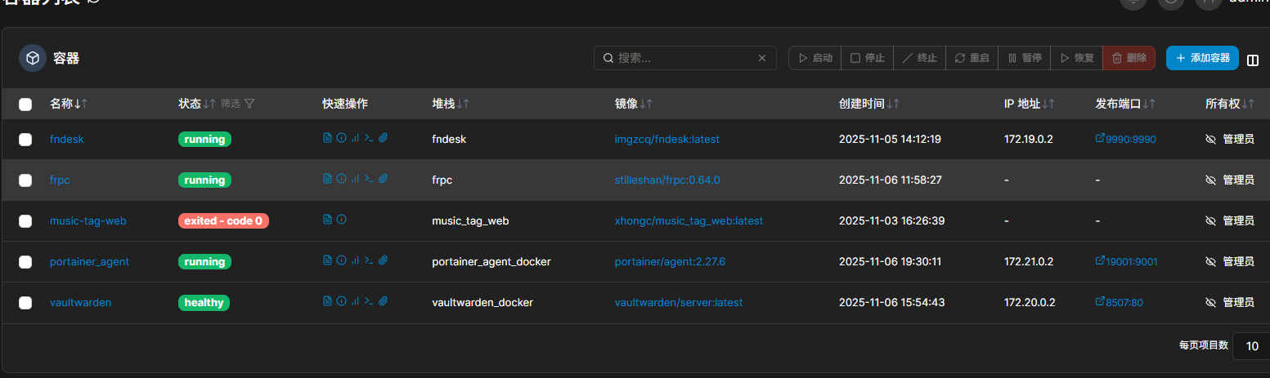Open inspect icon for frpc container
This screenshot has width=1270, height=378.
341,179
